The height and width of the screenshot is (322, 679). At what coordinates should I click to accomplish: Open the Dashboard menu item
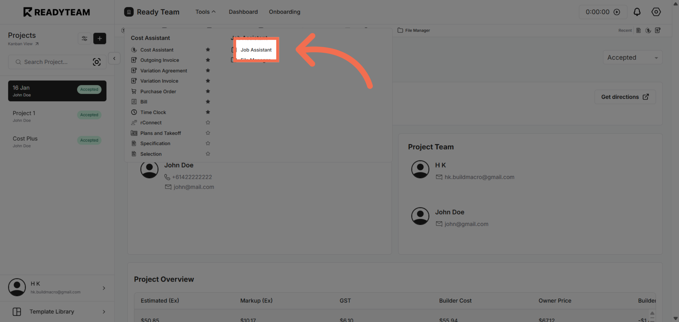(243, 12)
